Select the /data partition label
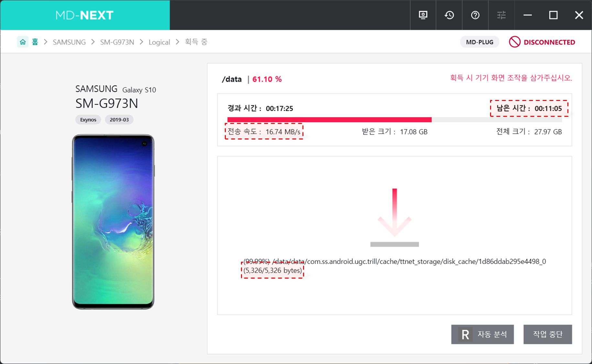The image size is (592, 364). tap(232, 79)
